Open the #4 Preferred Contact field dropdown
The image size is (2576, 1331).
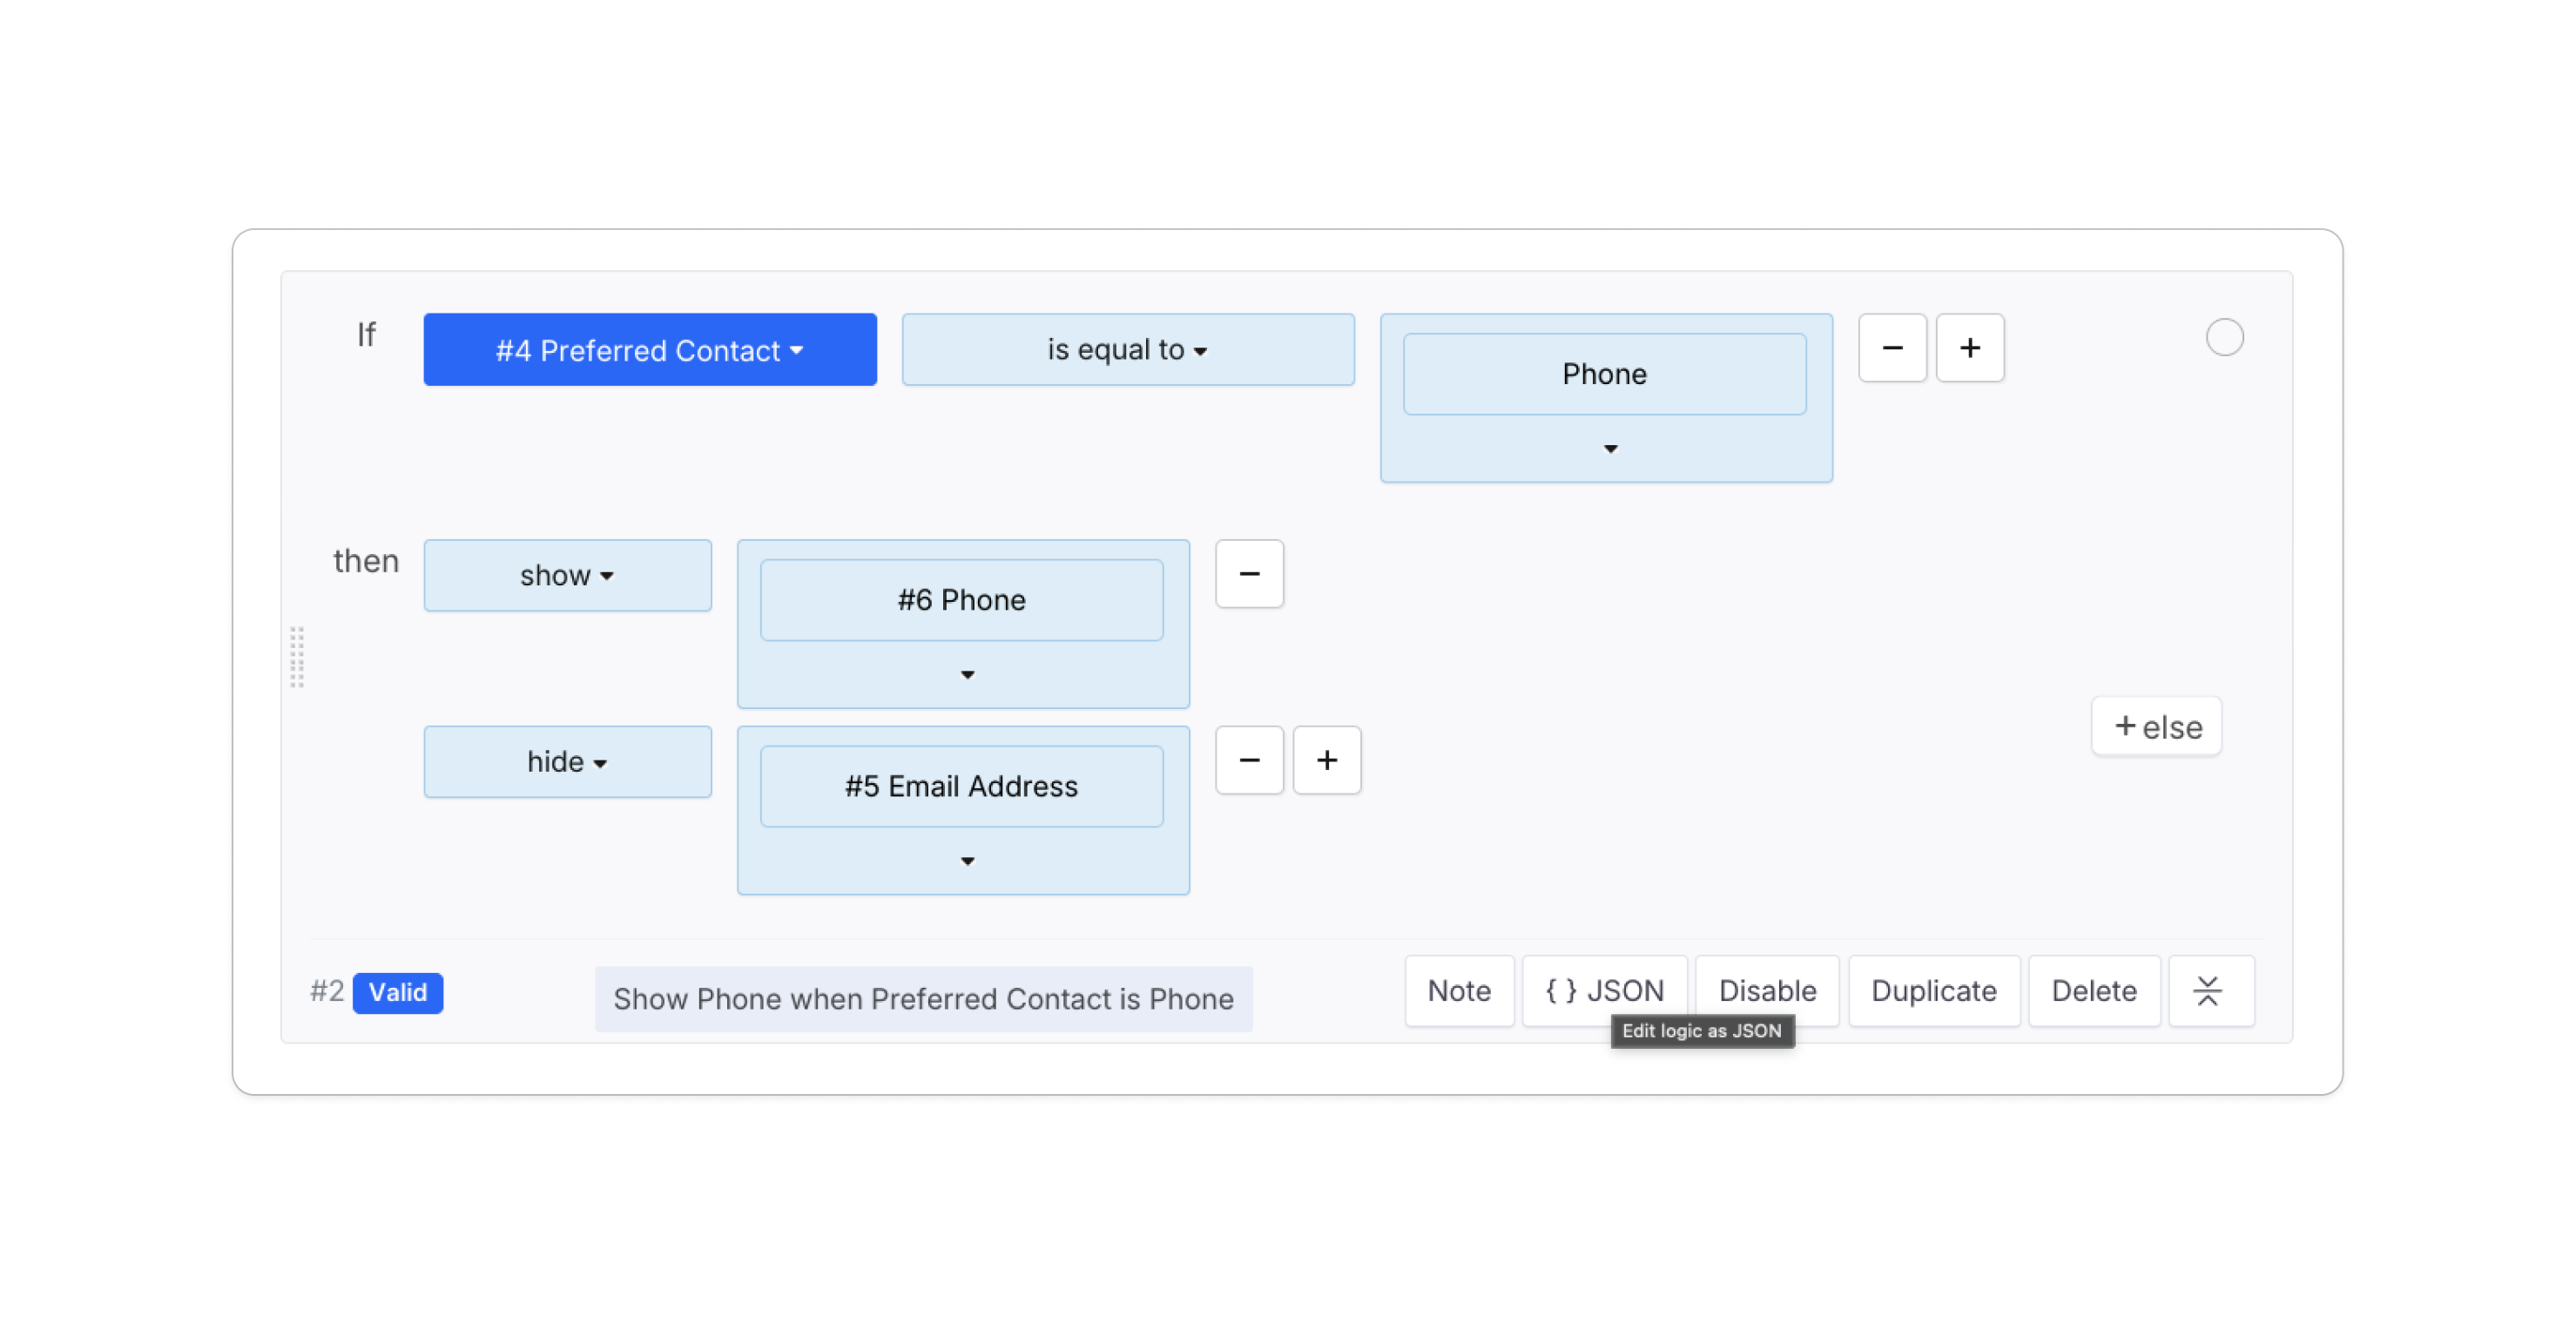(x=650, y=350)
